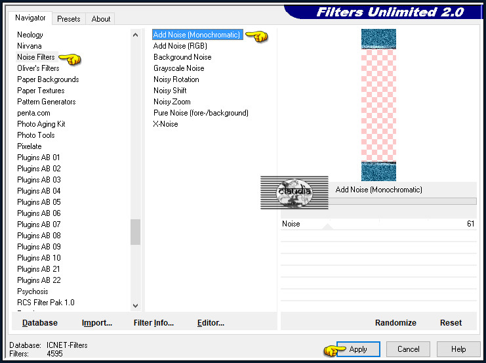Choose Pure Noise (fore-/background) filter
486x363 pixels.
[x=201, y=113]
